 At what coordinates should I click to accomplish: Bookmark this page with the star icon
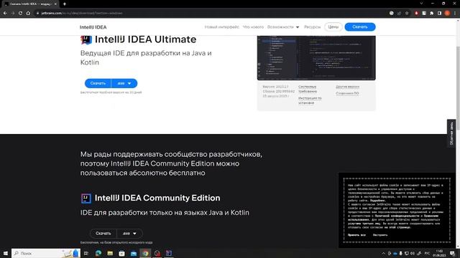click(x=407, y=13)
